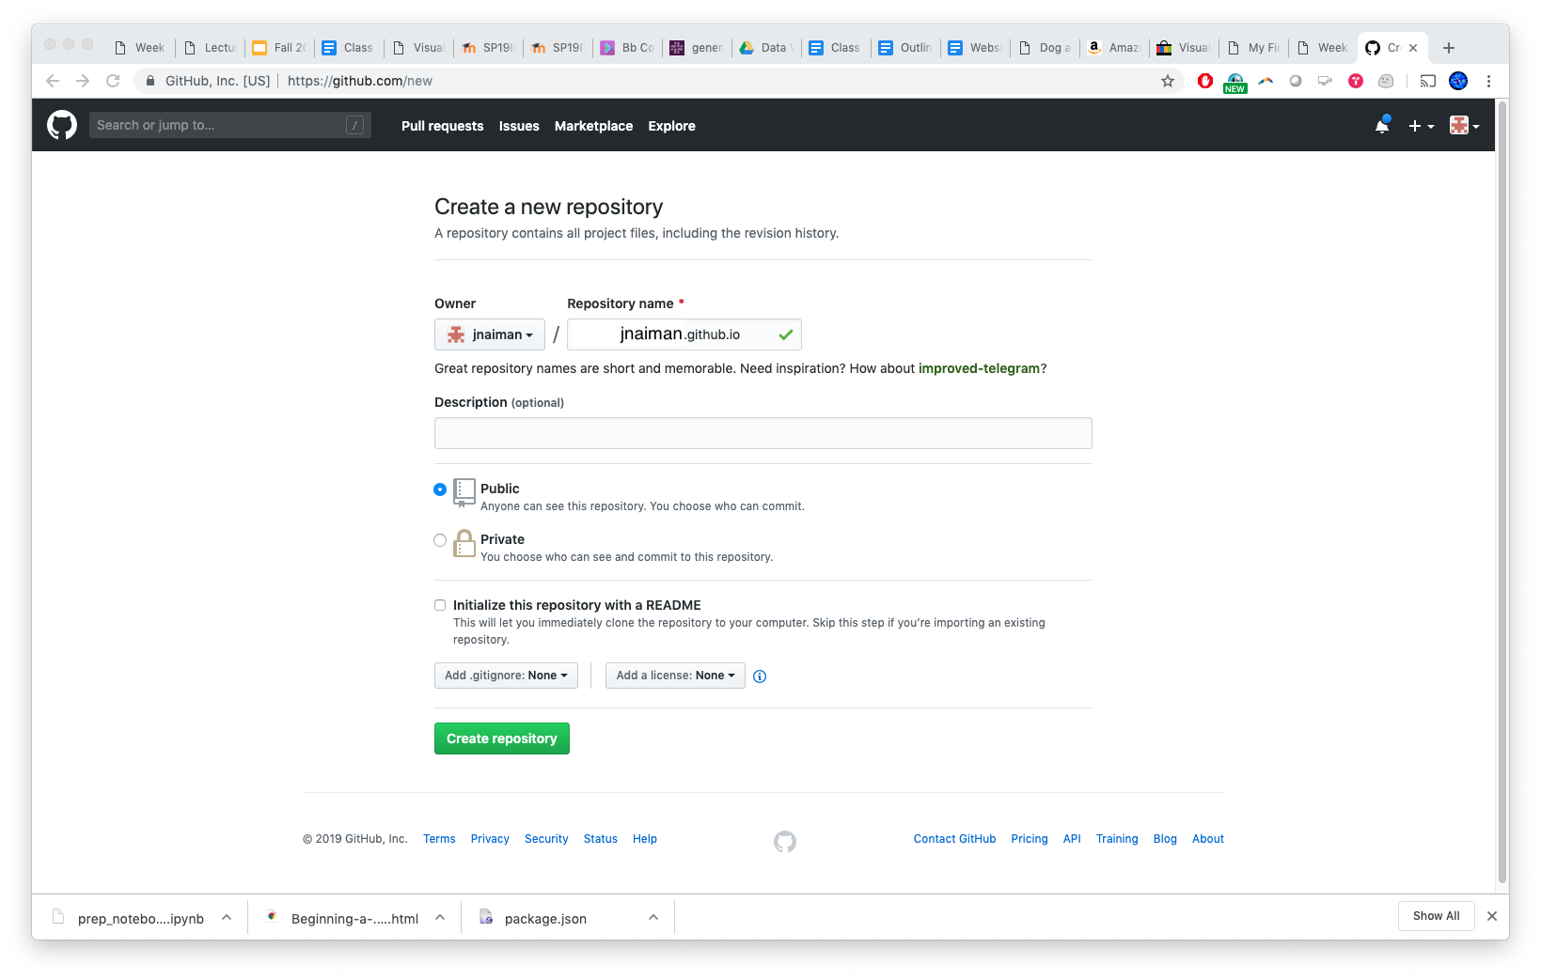This screenshot has width=1541, height=979.
Task: Check Initialize this repository with a README
Action: (x=440, y=605)
